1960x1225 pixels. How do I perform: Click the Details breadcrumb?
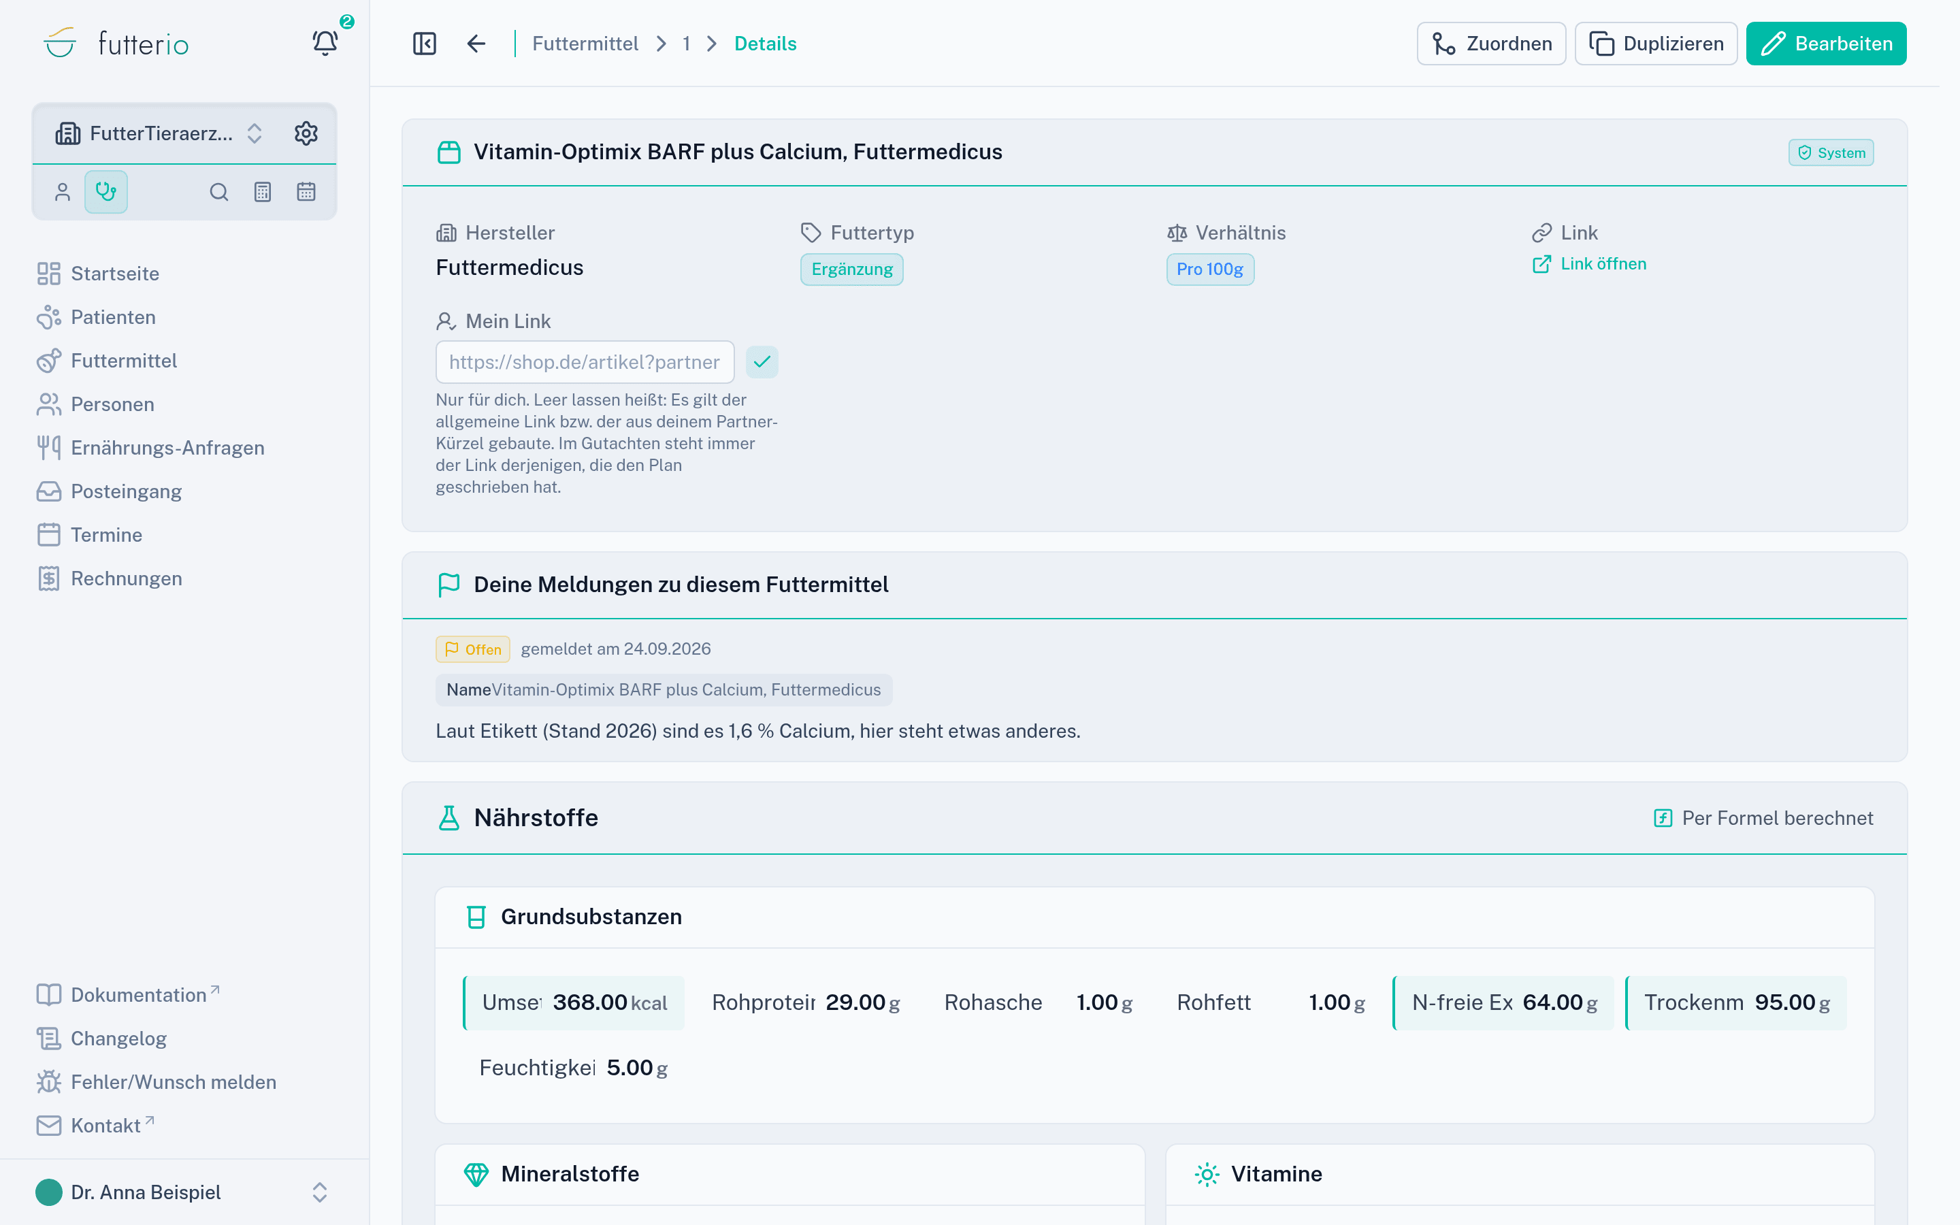point(766,44)
